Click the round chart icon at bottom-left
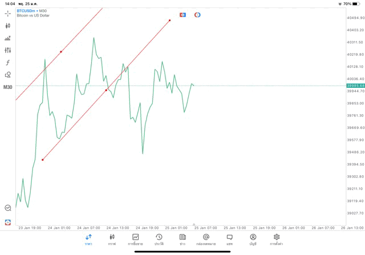Image resolution: width=365 pixels, height=255 pixels. click(x=8, y=208)
